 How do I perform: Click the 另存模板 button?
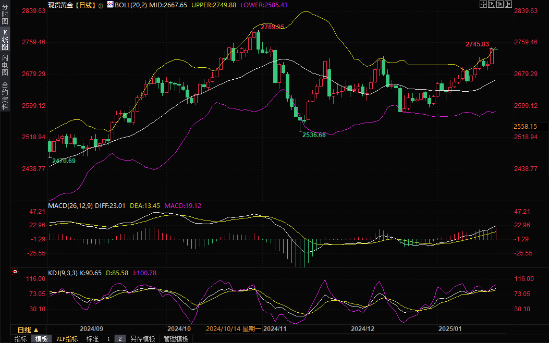point(142,339)
